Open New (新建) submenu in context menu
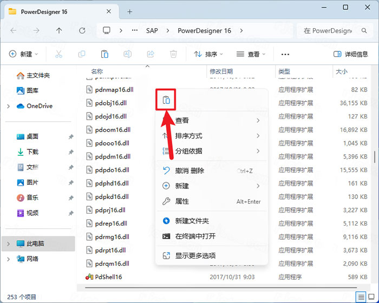The height and width of the screenshot is (303, 379). coord(212,186)
